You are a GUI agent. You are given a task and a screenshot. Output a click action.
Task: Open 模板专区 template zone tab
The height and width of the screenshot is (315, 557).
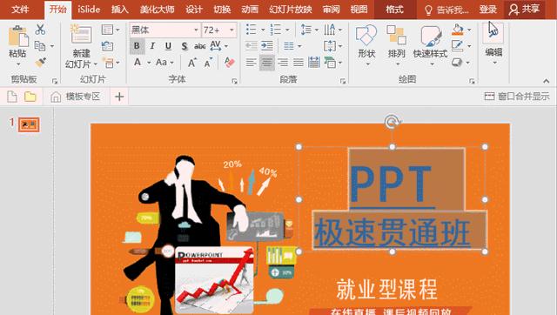76,97
